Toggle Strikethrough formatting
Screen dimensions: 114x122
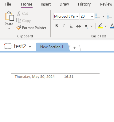pos(79,26)
